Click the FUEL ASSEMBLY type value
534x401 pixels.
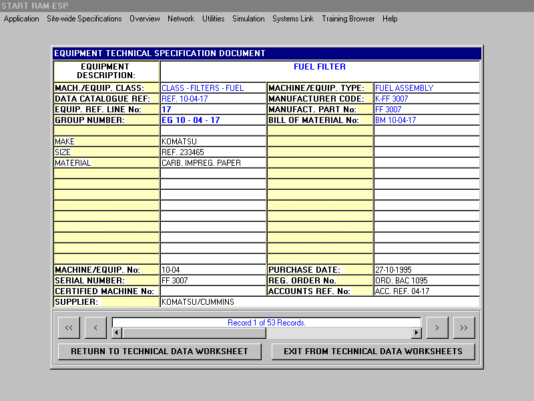coord(427,88)
